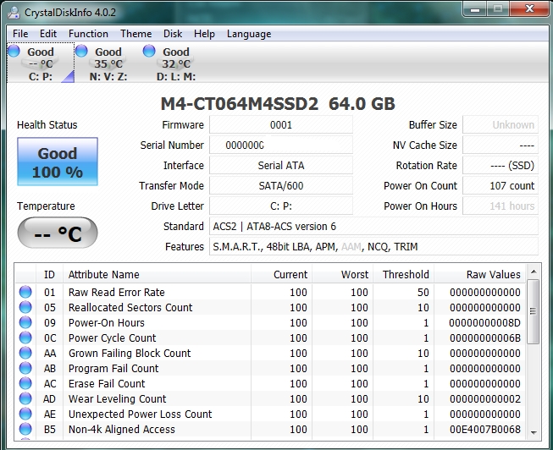Select the N: V: Z: disk tab
The image size is (553, 450).
point(108,63)
